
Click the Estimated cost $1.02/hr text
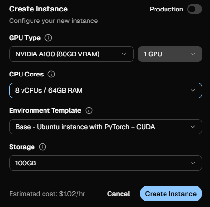tap(47, 194)
